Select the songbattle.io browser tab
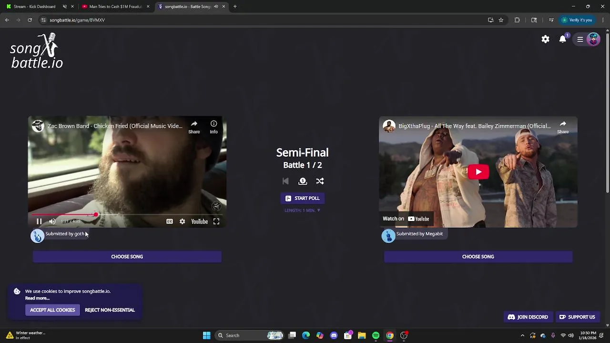The height and width of the screenshot is (343, 610). [187, 7]
